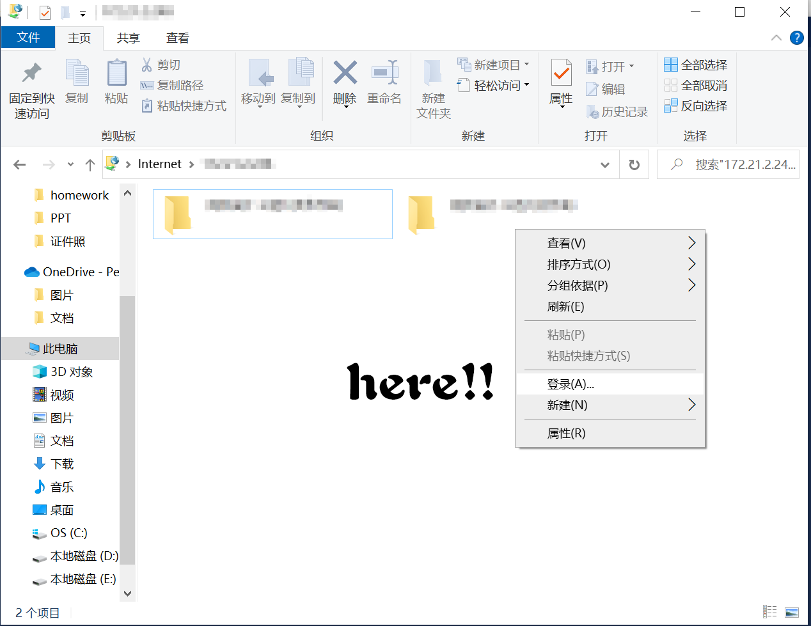Click Invert selection (反向选择)
Image resolution: width=811 pixels, height=626 pixels.
(x=695, y=106)
